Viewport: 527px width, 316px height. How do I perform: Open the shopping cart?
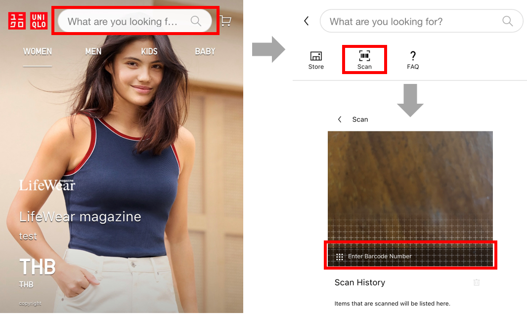(x=225, y=21)
